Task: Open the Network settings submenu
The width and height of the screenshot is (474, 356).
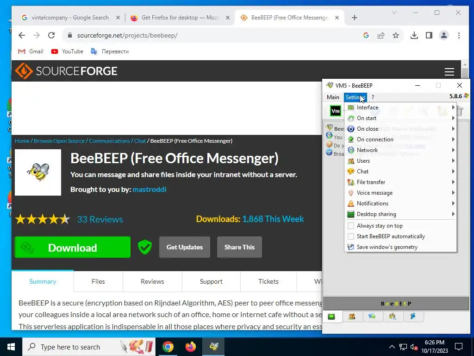Action: tap(400, 150)
